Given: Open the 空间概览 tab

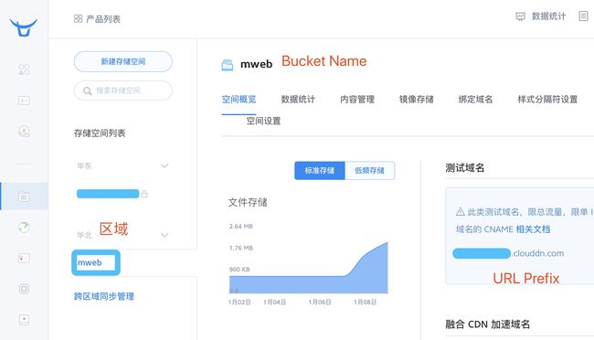Looking at the screenshot, I should point(239,100).
